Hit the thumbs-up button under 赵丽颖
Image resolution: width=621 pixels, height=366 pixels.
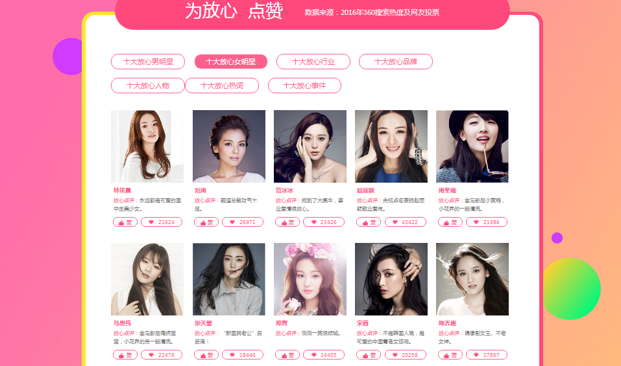[369, 222]
